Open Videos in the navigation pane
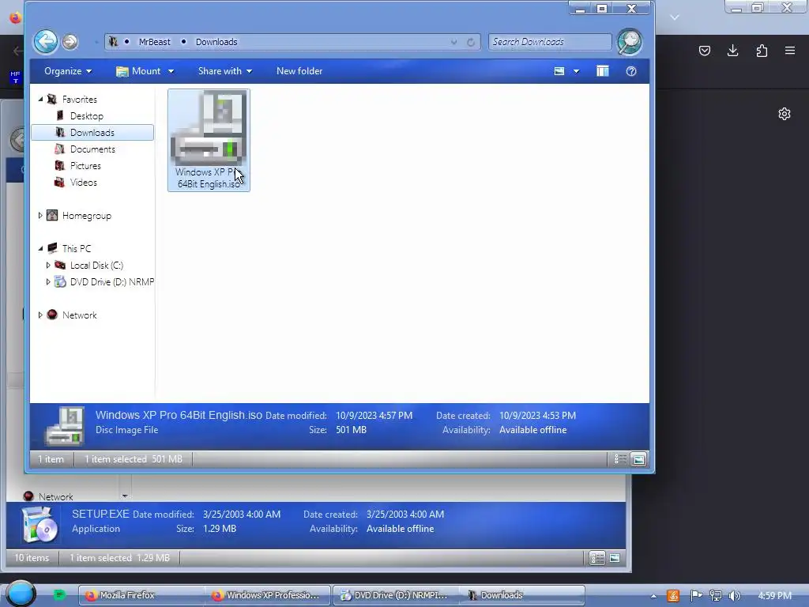This screenshot has width=809, height=607. pos(83,183)
